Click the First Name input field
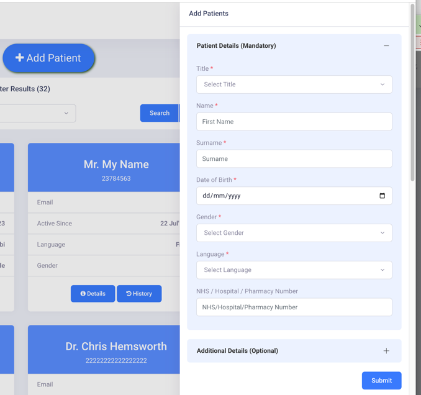 click(x=294, y=122)
